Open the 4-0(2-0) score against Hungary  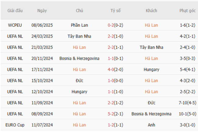[115, 70]
